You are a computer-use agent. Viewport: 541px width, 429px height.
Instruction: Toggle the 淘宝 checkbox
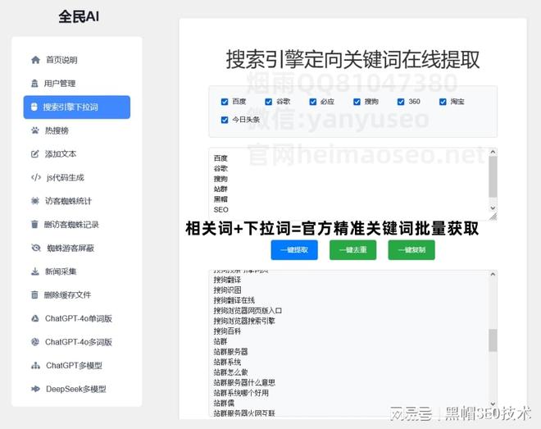(x=443, y=102)
